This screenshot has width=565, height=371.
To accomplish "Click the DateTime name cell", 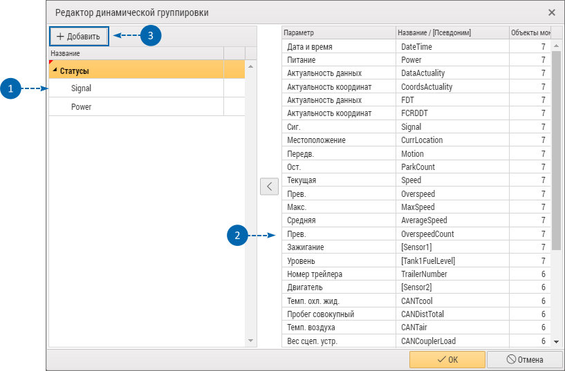I will pos(452,46).
